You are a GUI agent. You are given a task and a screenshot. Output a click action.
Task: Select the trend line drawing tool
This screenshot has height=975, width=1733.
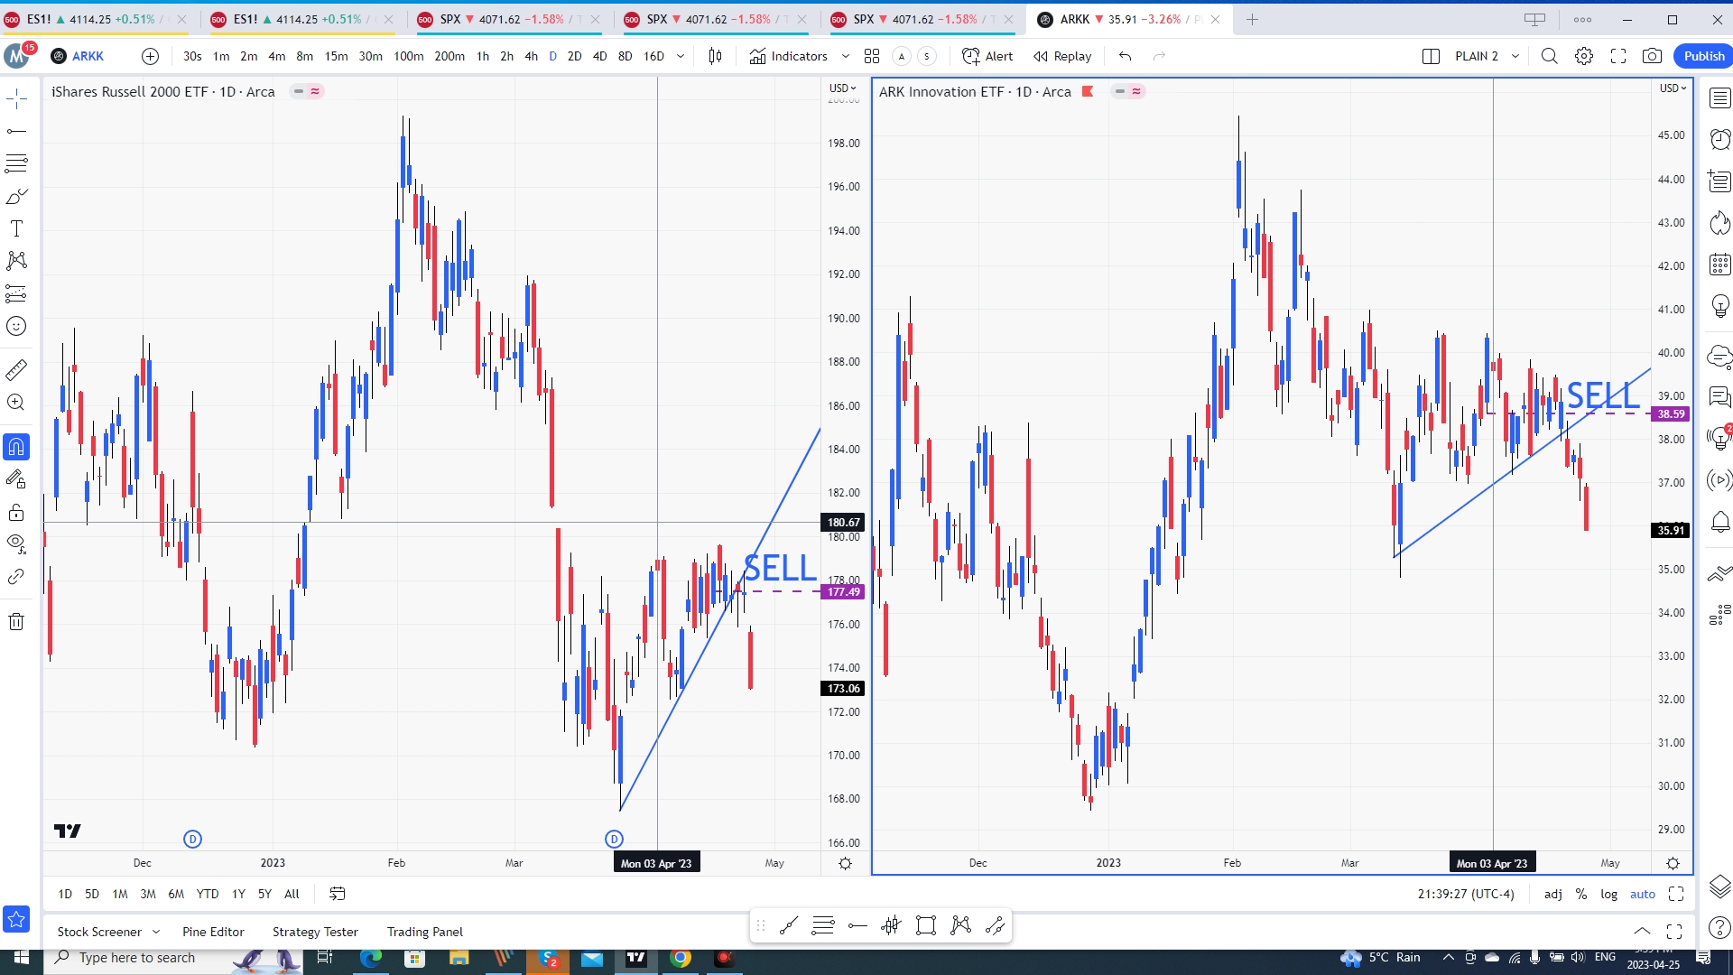pos(16,131)
